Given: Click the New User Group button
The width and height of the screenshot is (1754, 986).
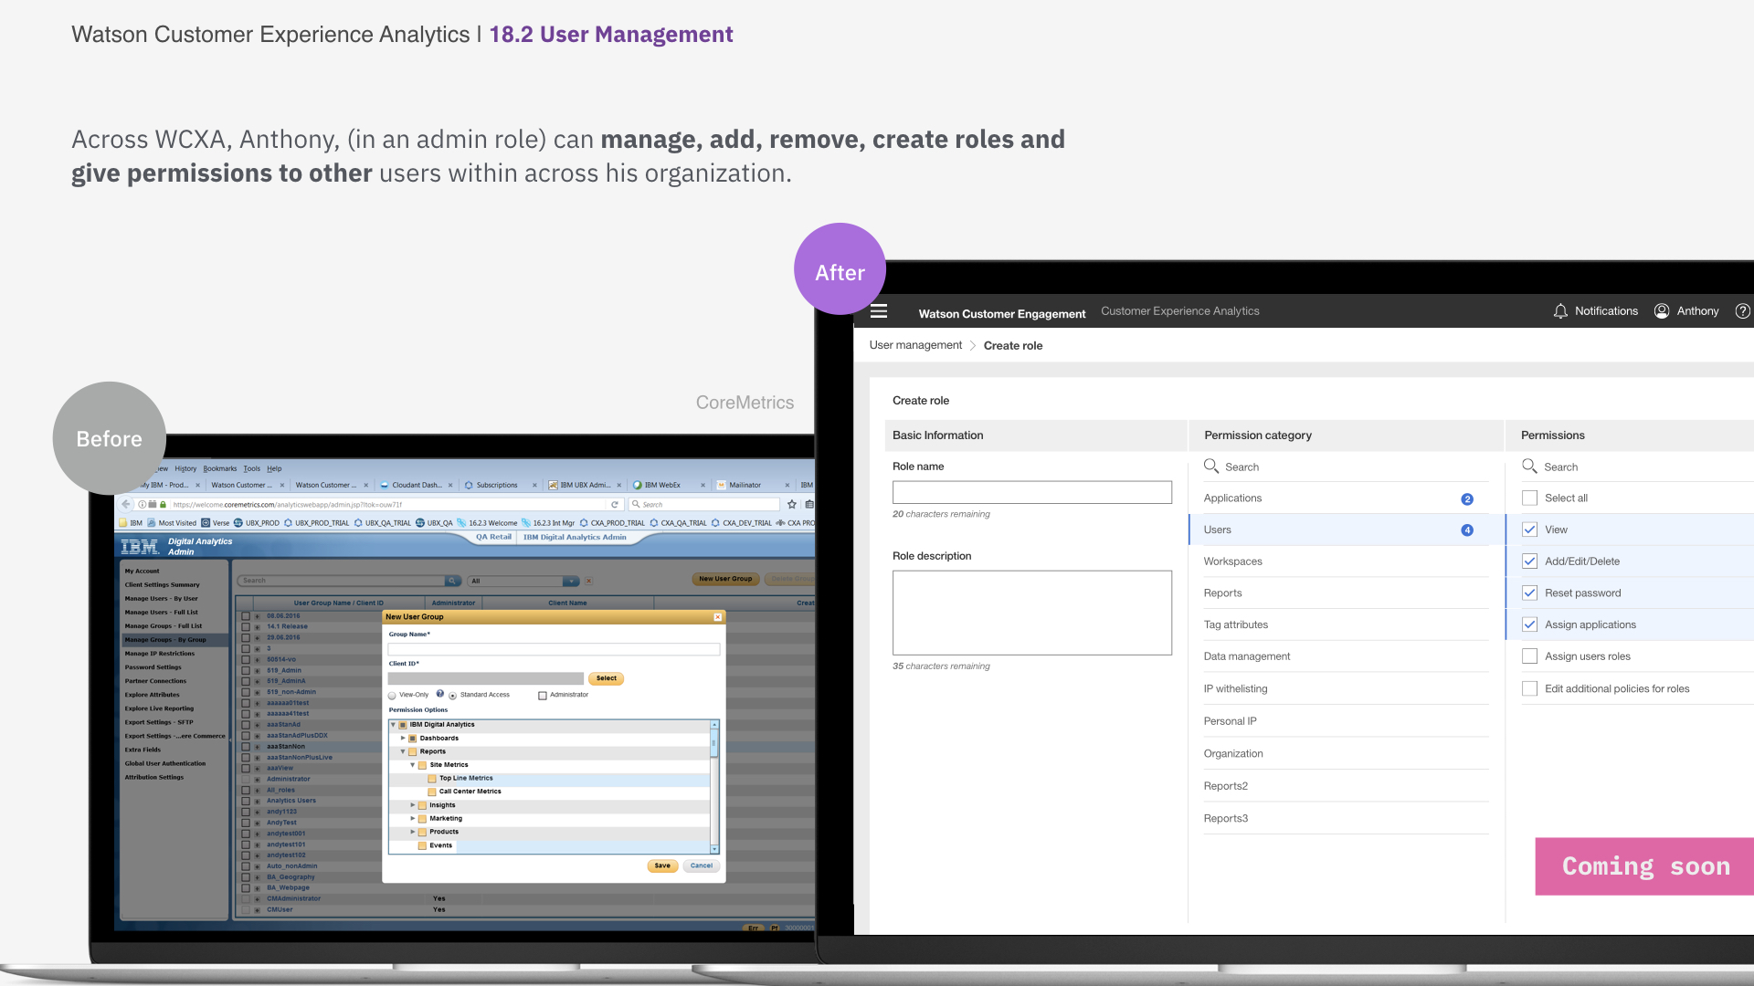Looking at the screenshot, I should [725, 579].
